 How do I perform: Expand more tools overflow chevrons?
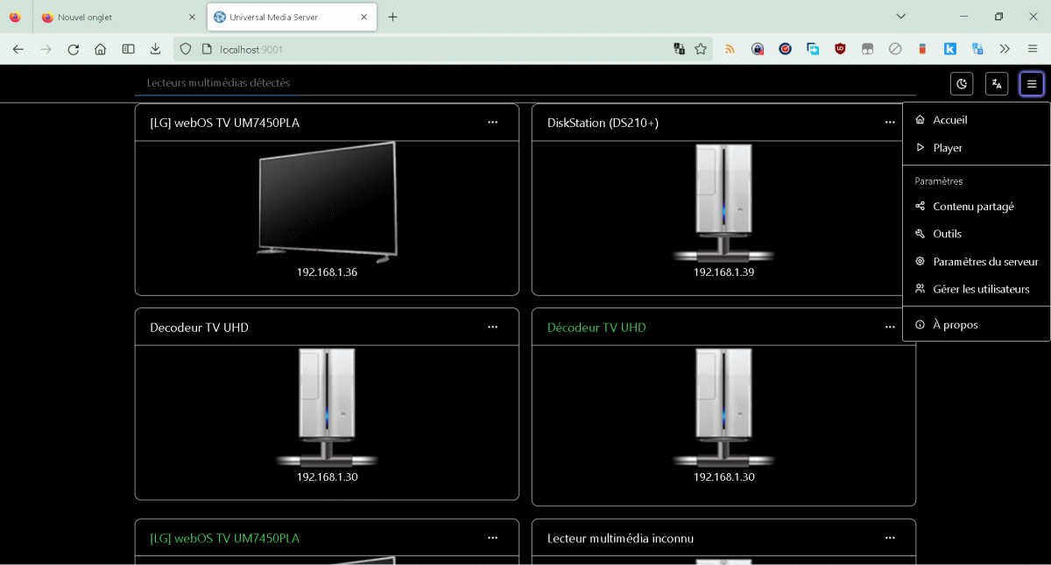(1005, 49)
